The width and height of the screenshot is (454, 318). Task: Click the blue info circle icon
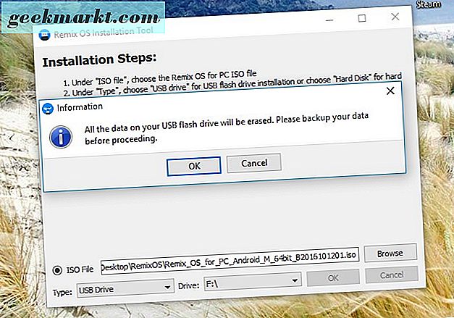(61, 137)
